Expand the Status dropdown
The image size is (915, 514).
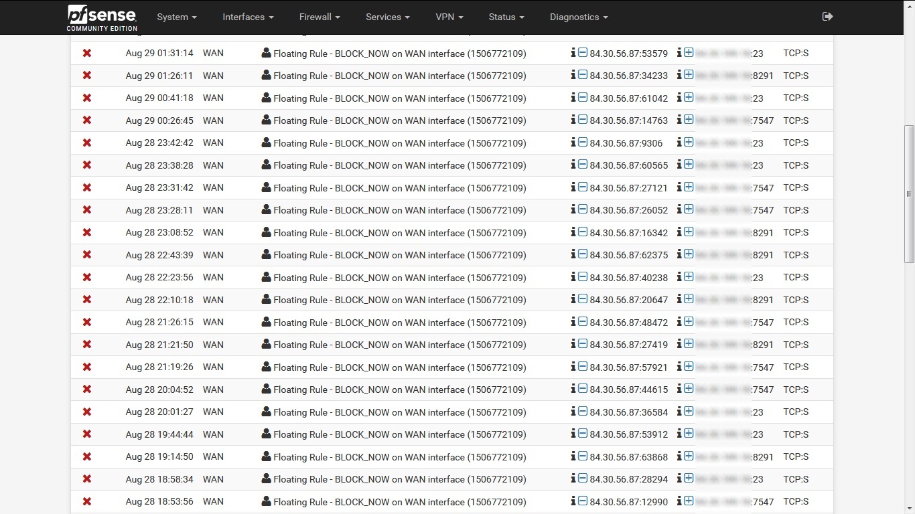(x=506, y=17)
